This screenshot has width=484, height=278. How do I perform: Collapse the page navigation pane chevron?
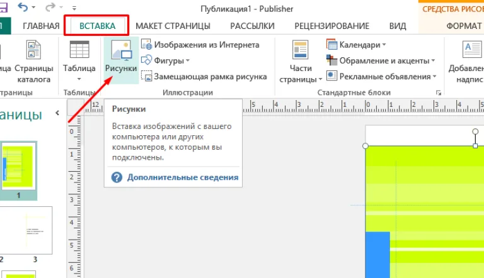click(x=57, y=113)
